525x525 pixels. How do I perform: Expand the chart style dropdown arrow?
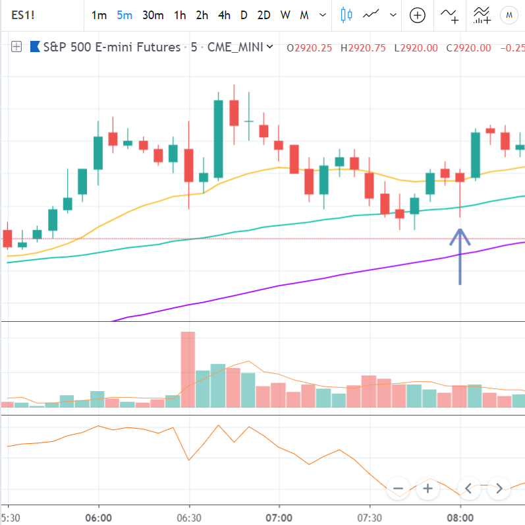(393, 15)
